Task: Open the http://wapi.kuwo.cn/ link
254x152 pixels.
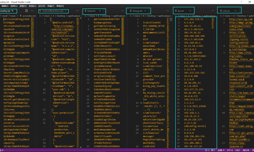Action: [x=240, y=66]
